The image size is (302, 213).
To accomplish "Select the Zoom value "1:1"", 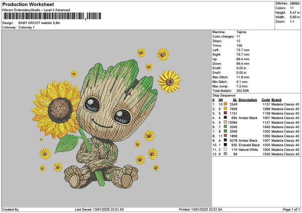I will [292, 22].
